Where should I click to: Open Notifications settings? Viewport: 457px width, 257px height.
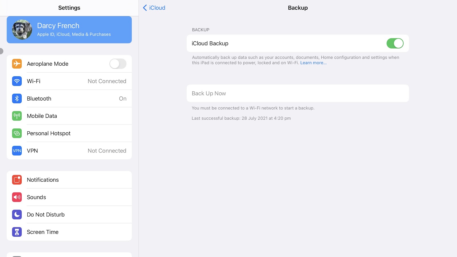click(x=69, y=180)
